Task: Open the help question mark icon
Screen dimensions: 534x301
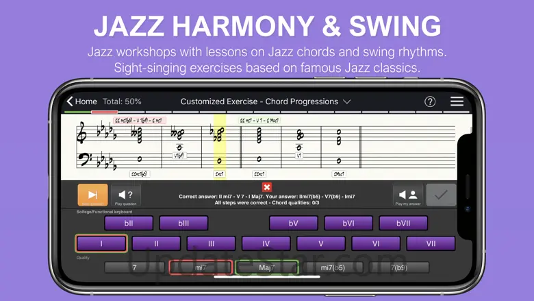Action: 430,101
